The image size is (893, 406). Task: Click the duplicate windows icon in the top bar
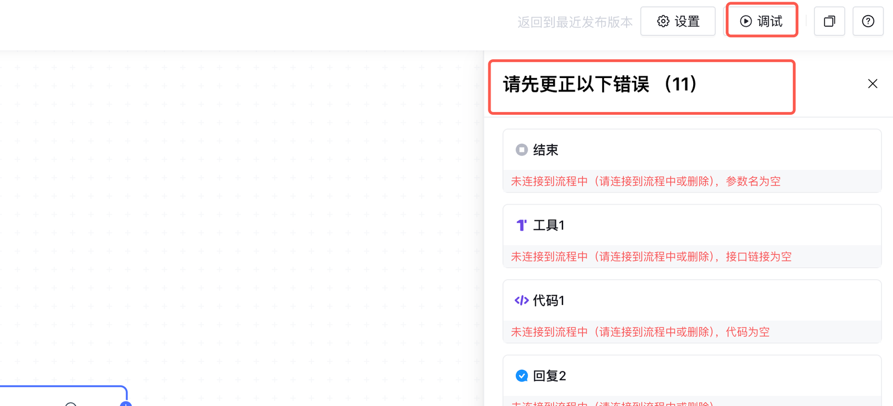click(x=829, y=21)
